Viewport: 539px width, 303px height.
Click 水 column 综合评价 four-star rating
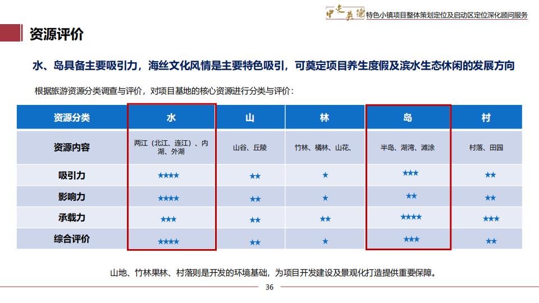tap(168, 242)
